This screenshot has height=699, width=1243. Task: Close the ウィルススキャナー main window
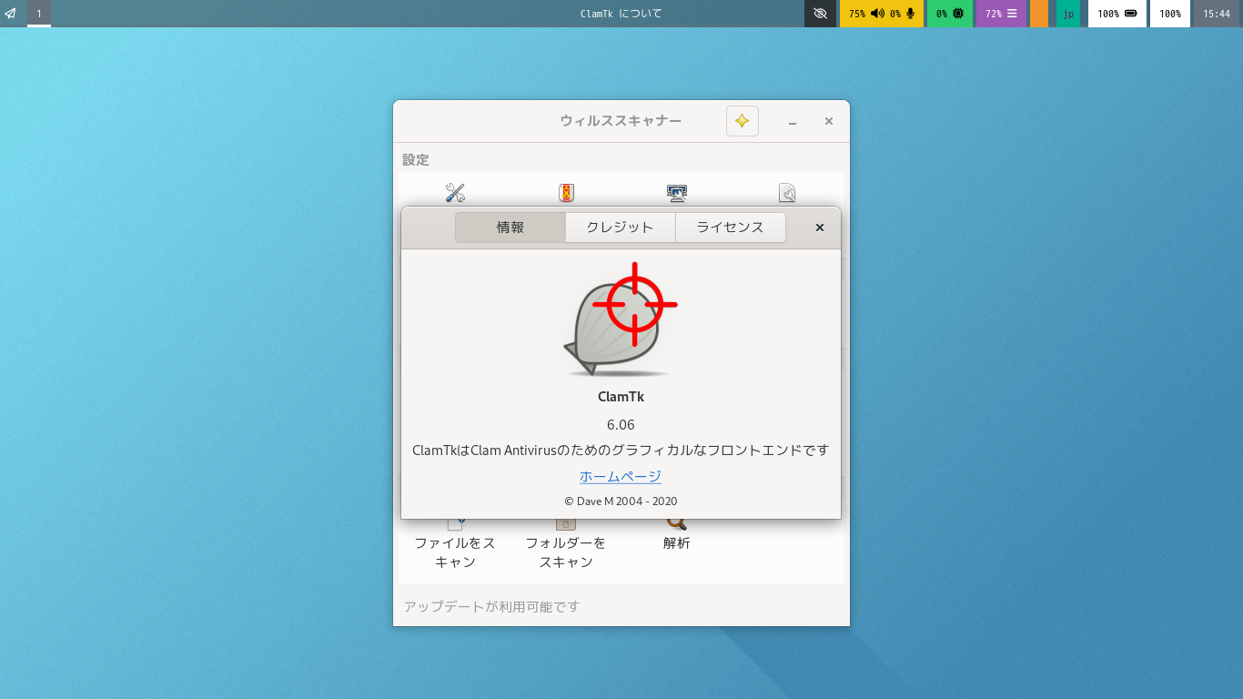coord(829,121)
